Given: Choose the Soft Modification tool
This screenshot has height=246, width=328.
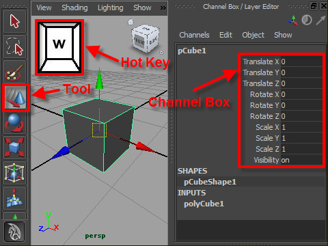Looking at the screenshot, I should click(14, 198).
